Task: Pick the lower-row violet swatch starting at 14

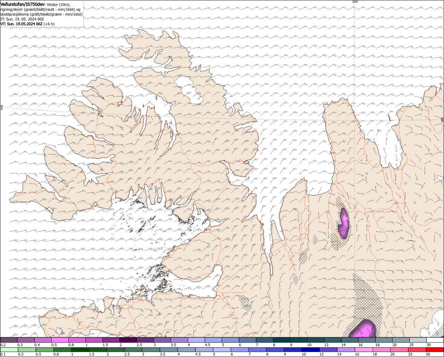Action: 347,349
